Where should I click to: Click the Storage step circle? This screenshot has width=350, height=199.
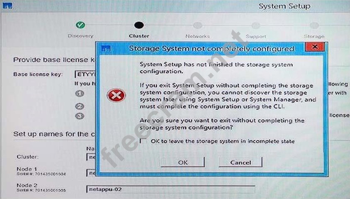click(314, 25)
